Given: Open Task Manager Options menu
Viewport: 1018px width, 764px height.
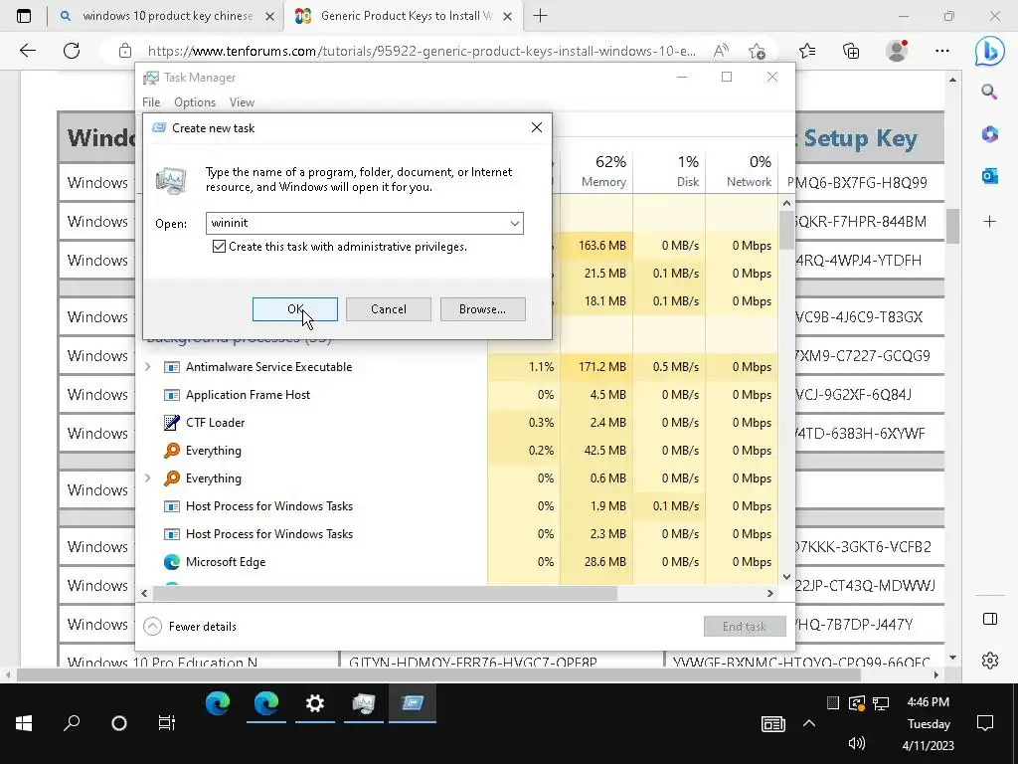Looking at the screenshot, I should (x=195, y=102).
